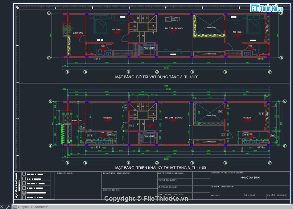
Task: Click the checked revision checkbox in the title block legend
Action: point(24,193)
